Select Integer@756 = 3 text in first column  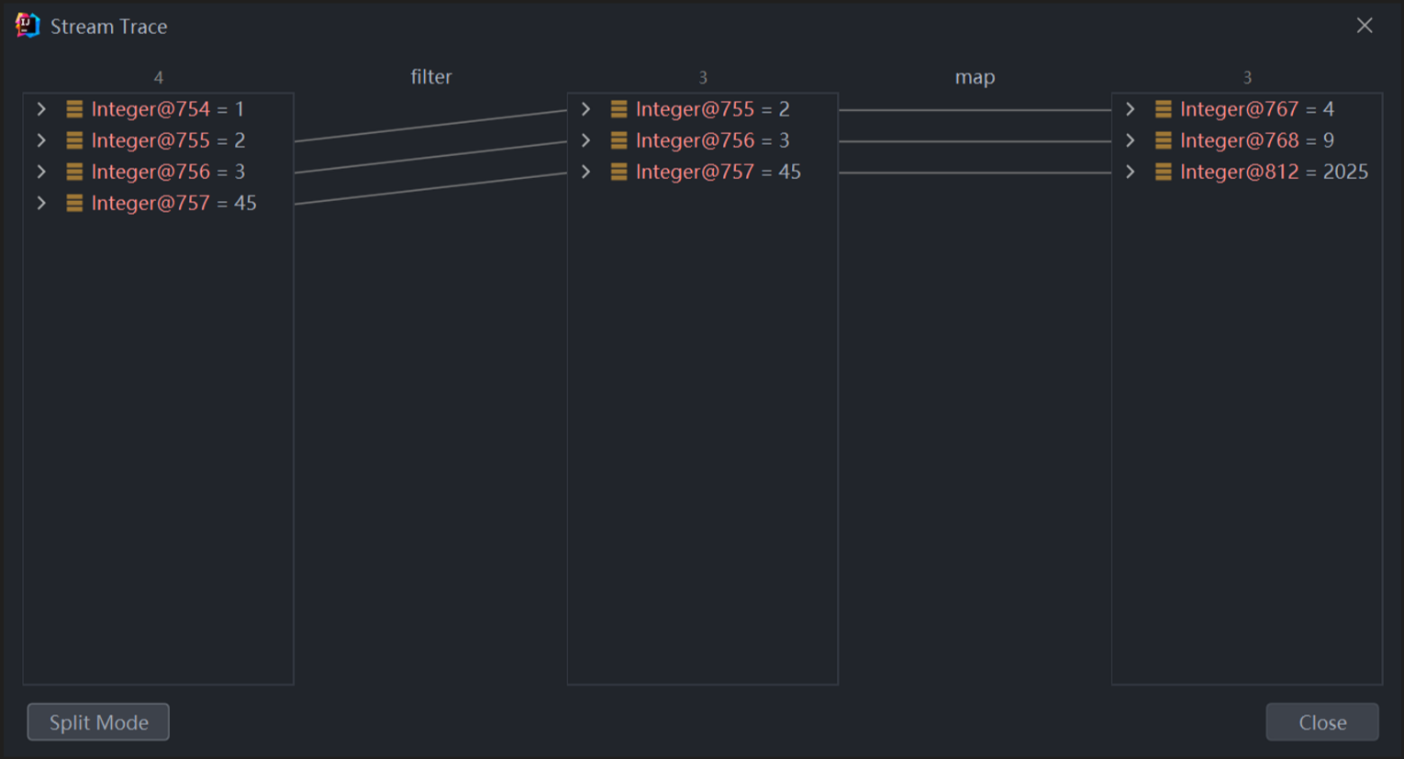tap(168, 172)
